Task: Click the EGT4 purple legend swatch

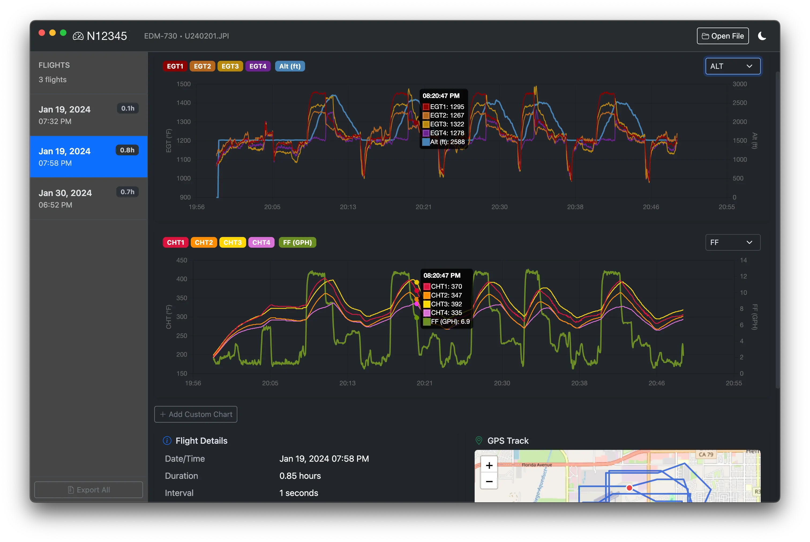Action: click(258, 66)
